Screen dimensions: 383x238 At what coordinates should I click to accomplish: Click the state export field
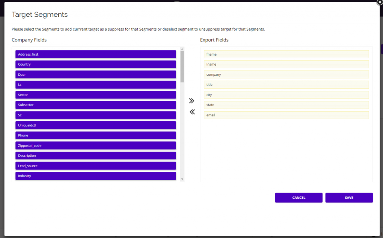[286, 105]
